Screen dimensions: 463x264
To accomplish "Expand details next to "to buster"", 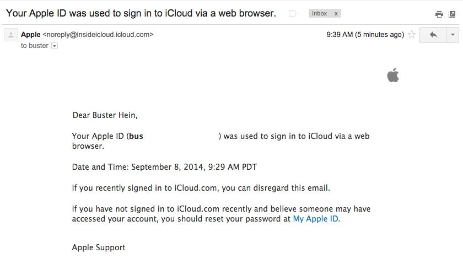I will pos(55,46).
